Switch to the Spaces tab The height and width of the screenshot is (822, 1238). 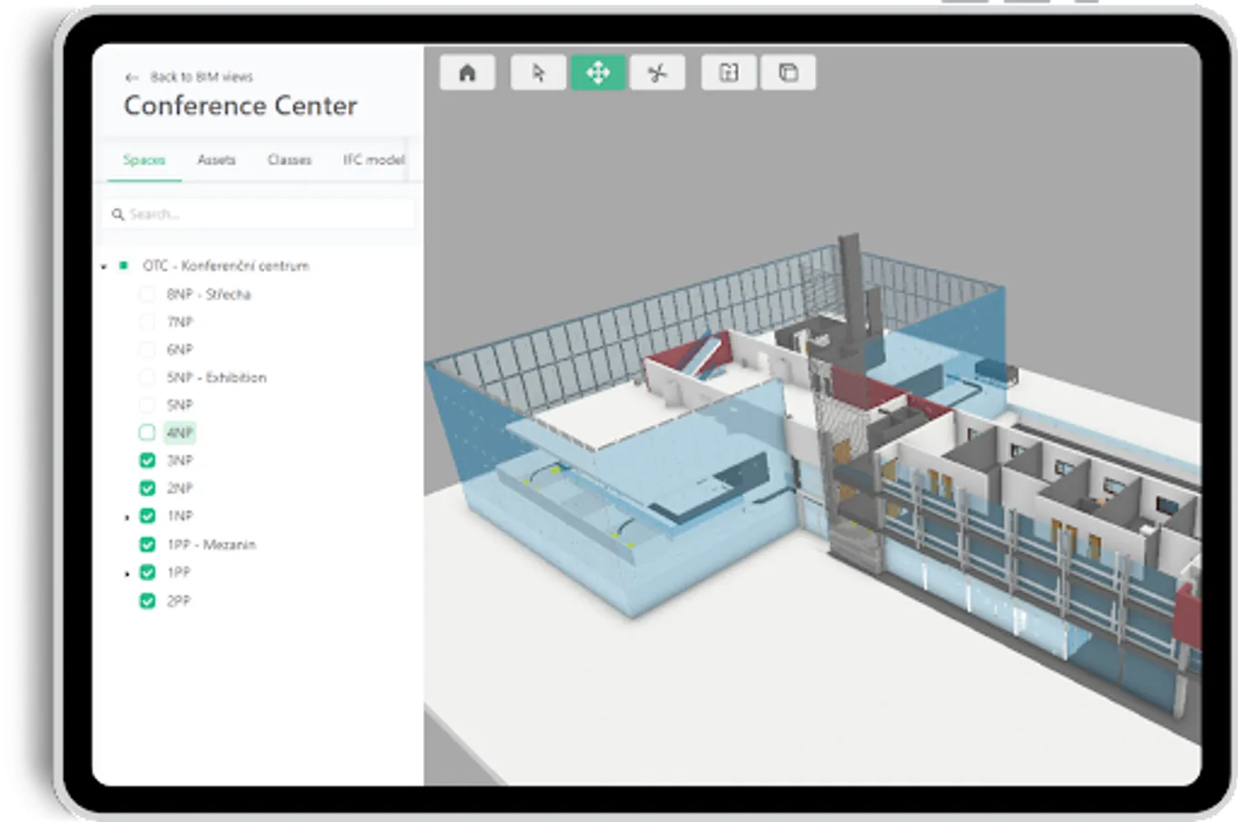(x=144, y=160)
